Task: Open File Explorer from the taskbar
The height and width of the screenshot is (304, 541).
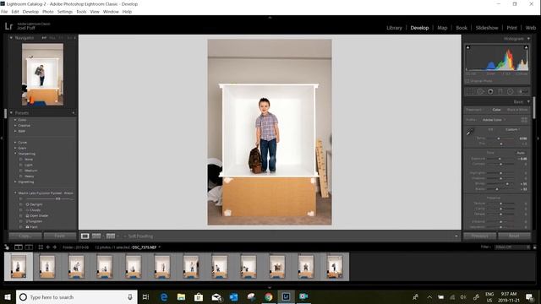Action: 181,296
